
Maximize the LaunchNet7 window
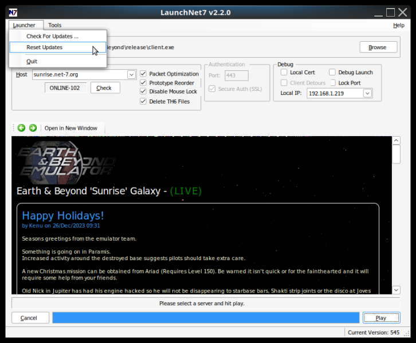(x=390, y=13)
